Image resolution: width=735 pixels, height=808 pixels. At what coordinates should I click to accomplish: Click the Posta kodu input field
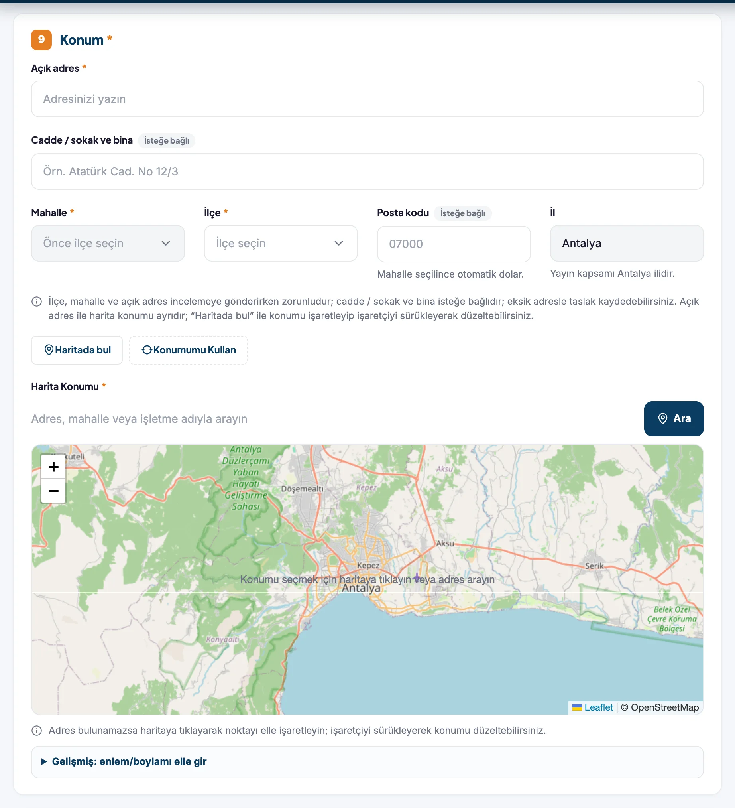click(x=454, y=244)
